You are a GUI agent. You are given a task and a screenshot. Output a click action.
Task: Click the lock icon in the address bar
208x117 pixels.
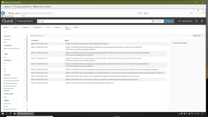tap(139, 13)
